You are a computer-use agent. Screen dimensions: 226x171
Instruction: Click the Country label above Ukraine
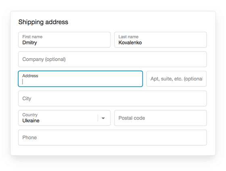30,115
